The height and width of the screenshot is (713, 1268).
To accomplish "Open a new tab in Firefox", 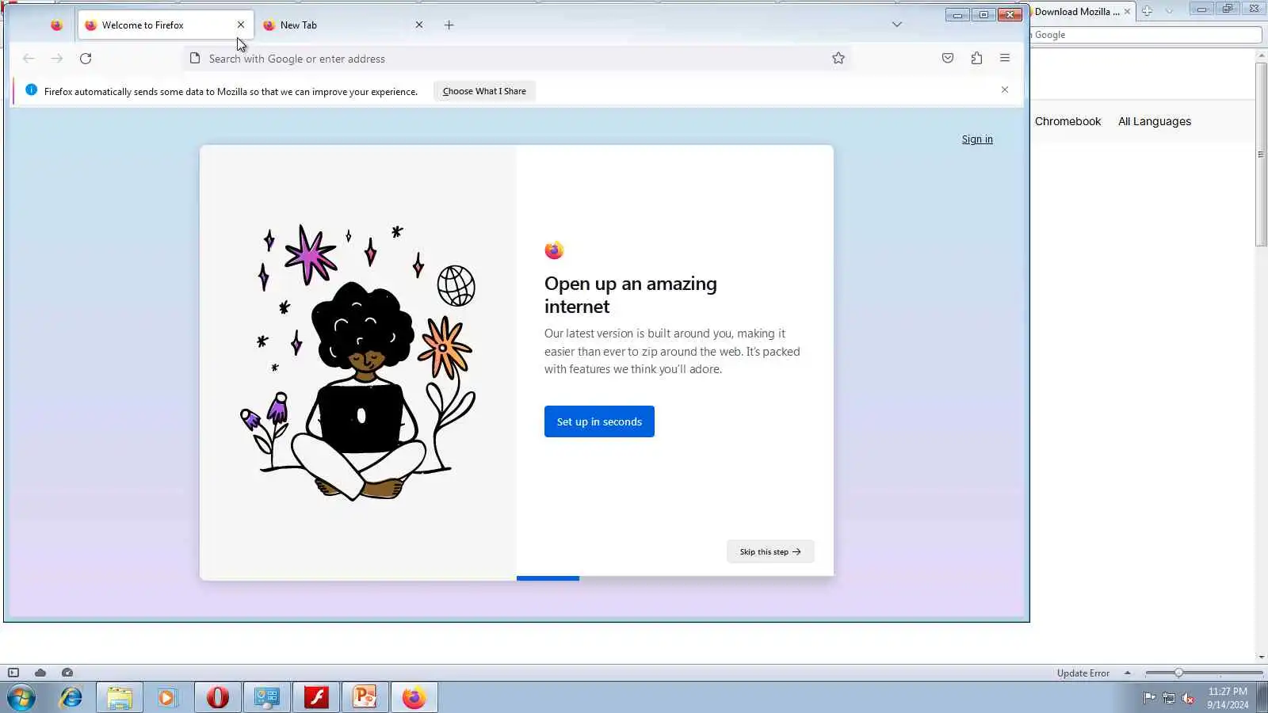I will point(449,25).
